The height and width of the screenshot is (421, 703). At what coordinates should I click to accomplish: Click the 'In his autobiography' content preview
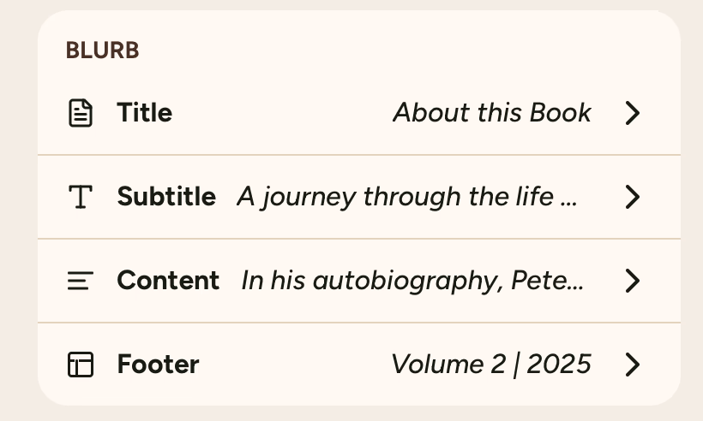[412, 281]
